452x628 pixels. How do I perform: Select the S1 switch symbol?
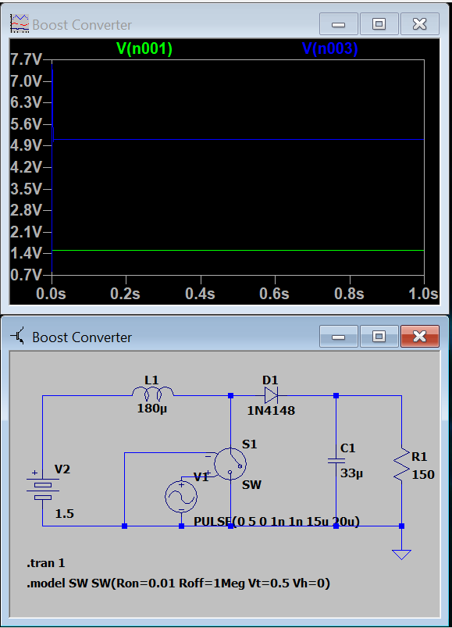[230, 464]
